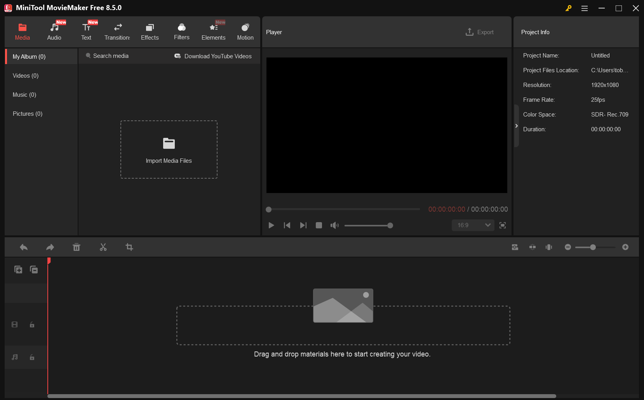The height and width of the screenshot is (400, 644).
Task: Undo the last action
Action: coord(23,247)
